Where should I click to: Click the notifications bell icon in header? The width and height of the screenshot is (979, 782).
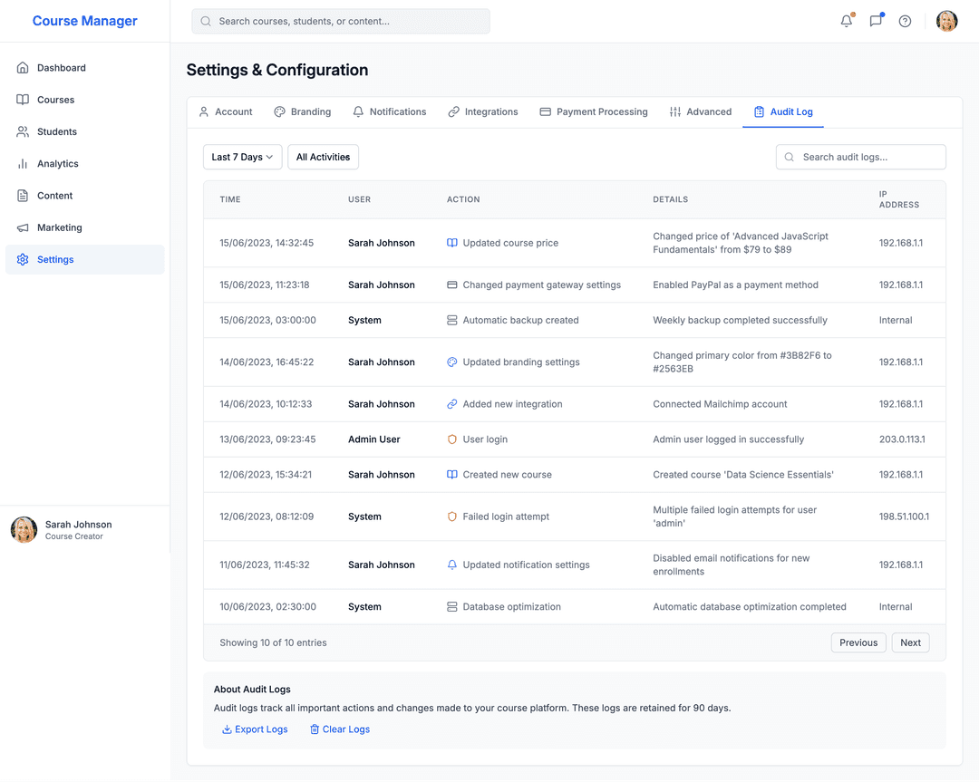click(x=846, y=21)
